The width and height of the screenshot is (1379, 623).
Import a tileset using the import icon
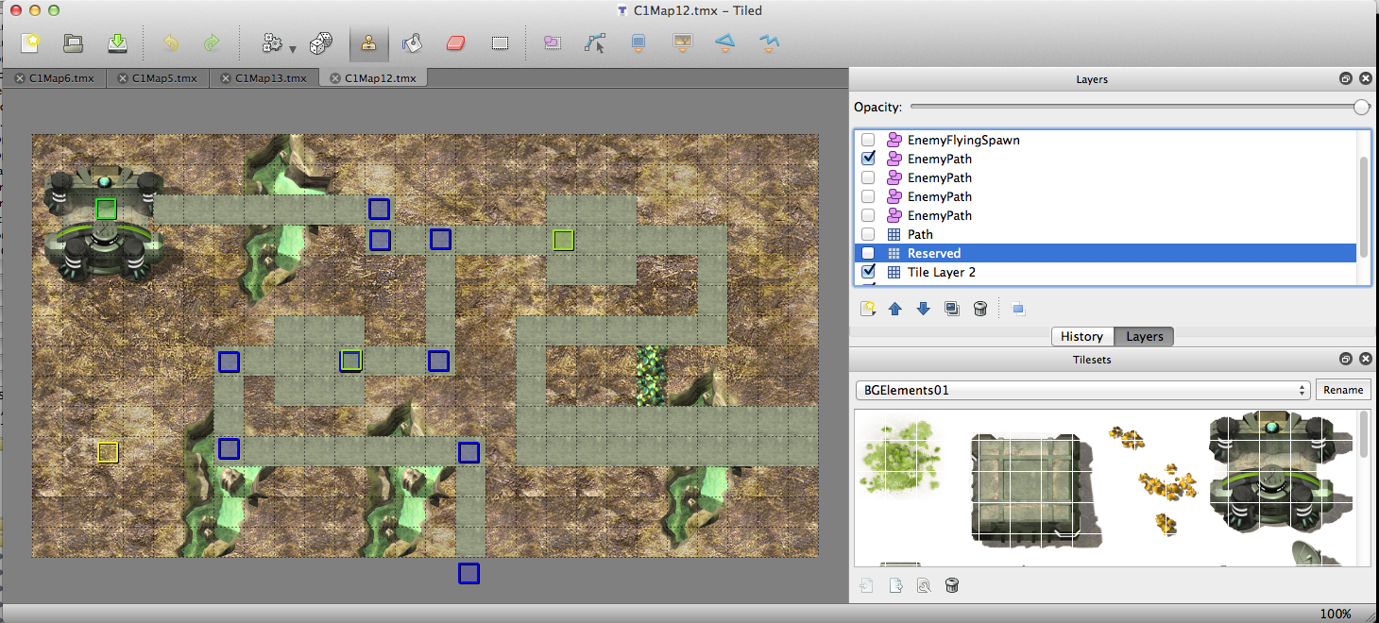click(x=867, y=586)
